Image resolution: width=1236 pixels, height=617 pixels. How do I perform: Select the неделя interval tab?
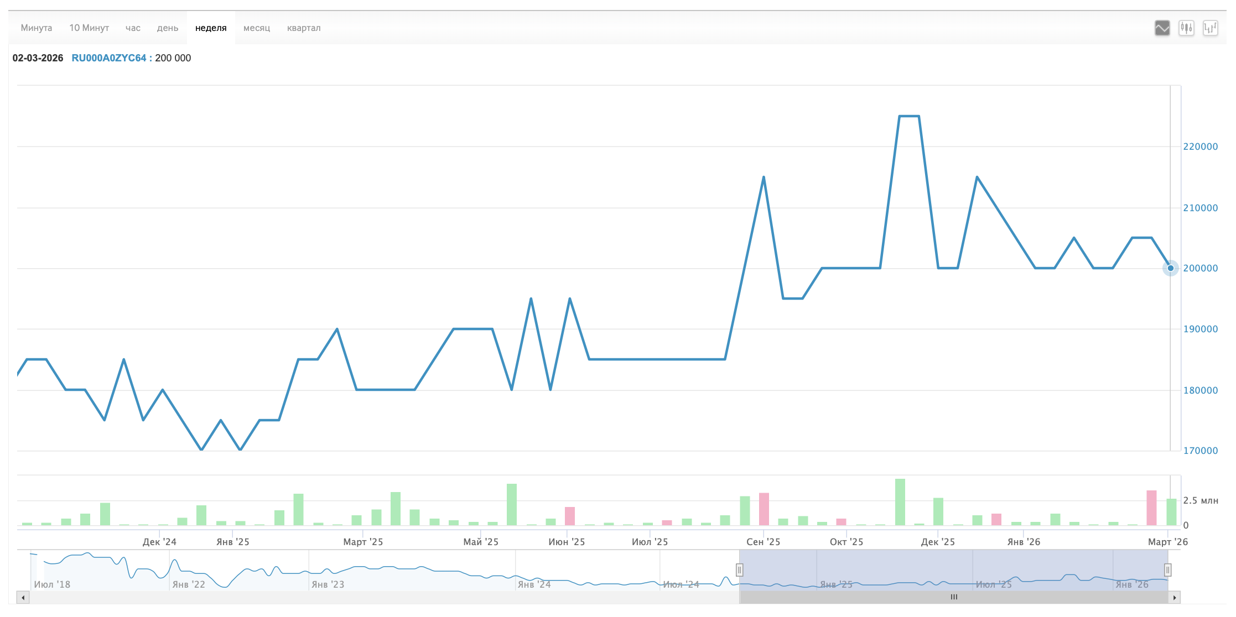coord(211,28)
